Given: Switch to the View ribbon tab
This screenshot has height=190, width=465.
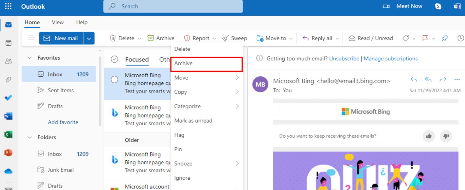Looking at the screenshot, I should pos(58,22).
